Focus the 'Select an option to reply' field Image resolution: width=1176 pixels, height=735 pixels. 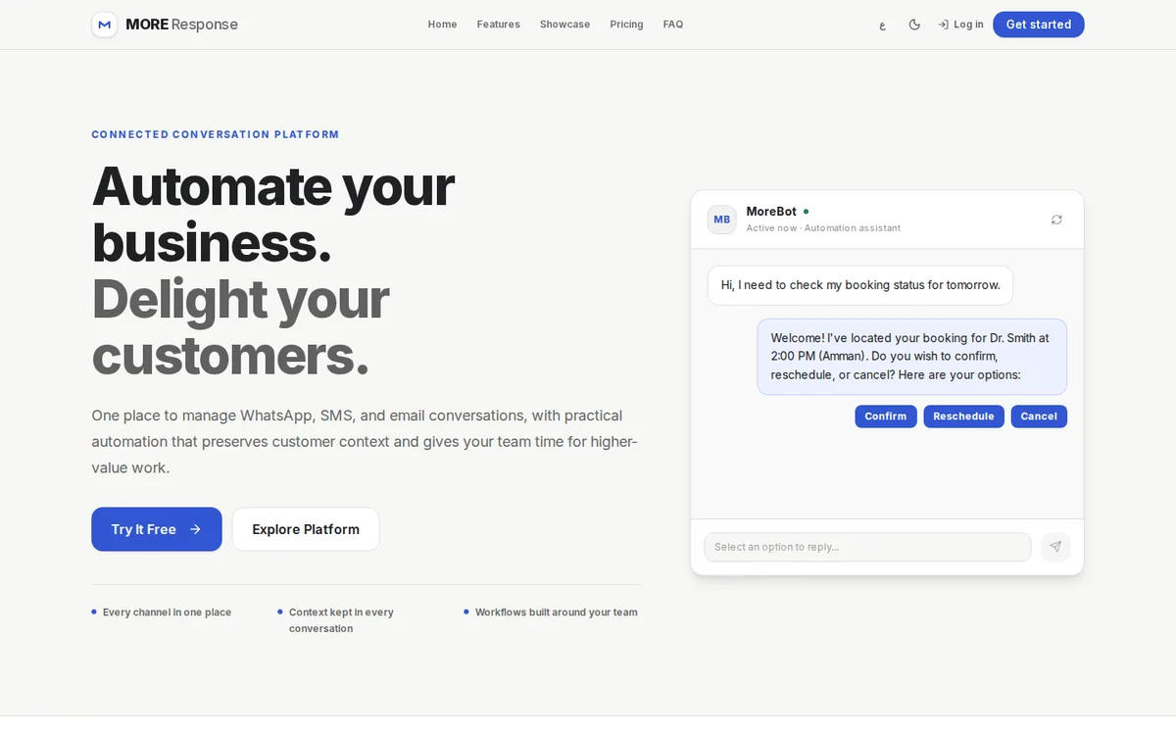(867, 547)
